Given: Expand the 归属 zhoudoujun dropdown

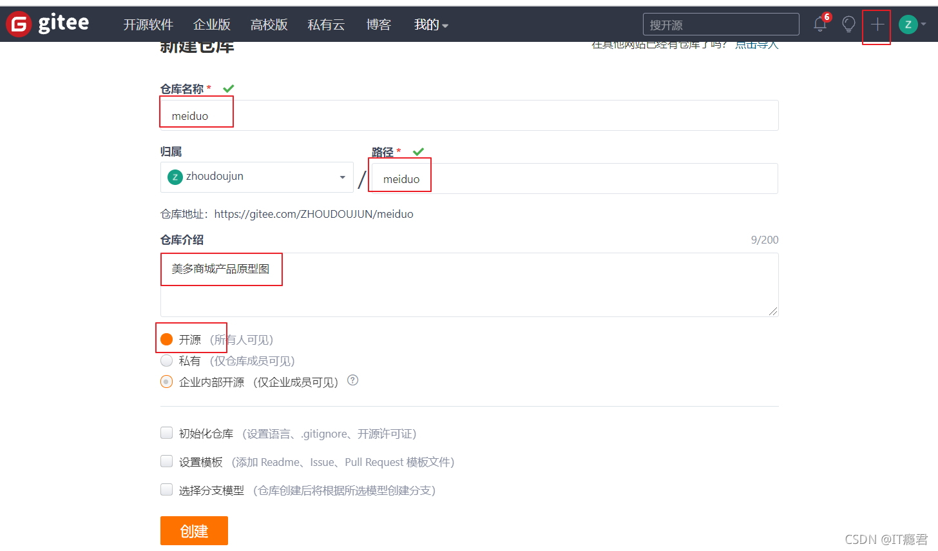Looking at the screenshot, I should coord(256,177).
